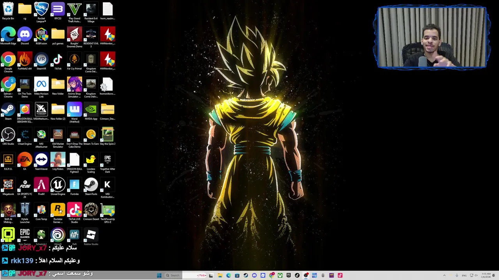499x280 pixels.
Task: Launch OBS Studio from desktop
Action: click(8, 136)
